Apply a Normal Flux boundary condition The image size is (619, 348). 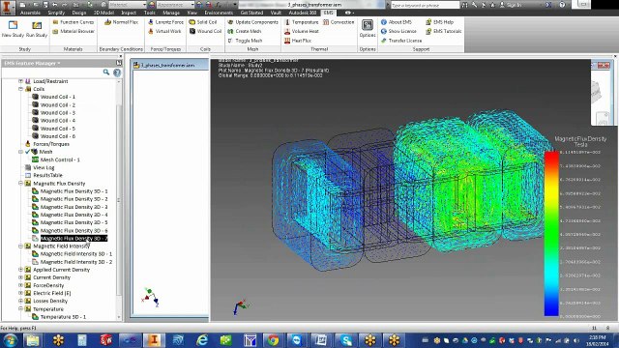(x=121, y=22)
